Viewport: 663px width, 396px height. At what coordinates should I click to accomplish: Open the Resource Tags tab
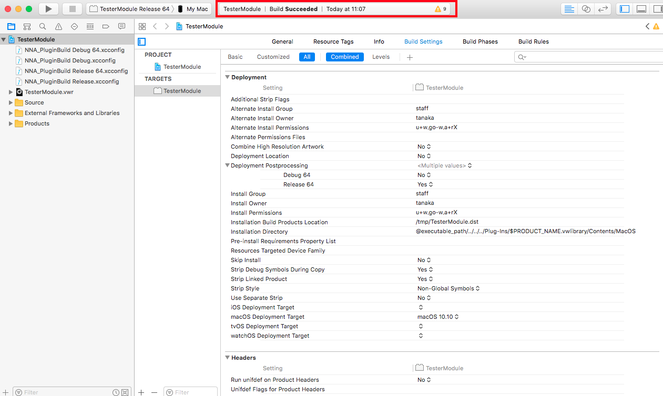click(x=333, y=41)
